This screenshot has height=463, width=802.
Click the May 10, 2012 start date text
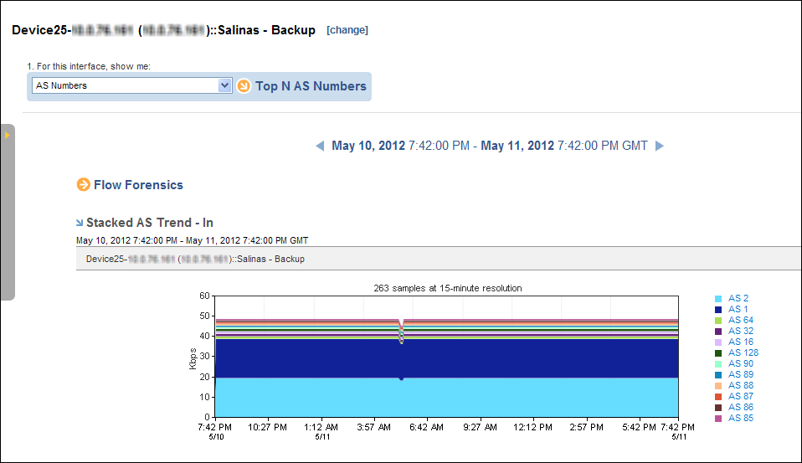click(368, 146)
